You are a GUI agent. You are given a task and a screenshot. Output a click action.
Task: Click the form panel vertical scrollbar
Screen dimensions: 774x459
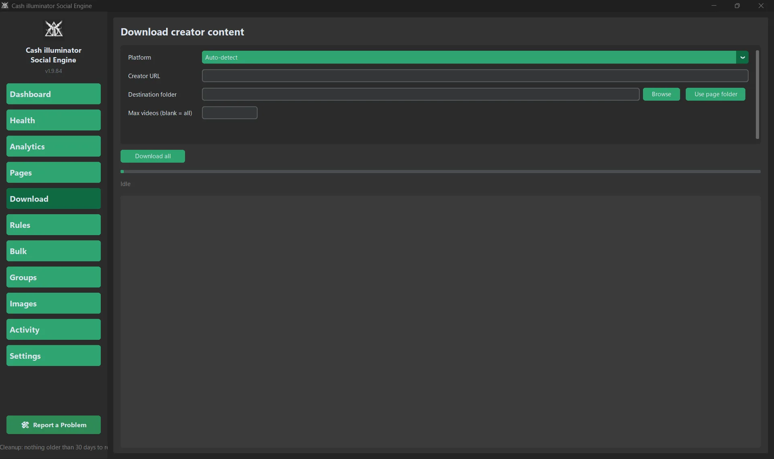(x=757, y=95)
